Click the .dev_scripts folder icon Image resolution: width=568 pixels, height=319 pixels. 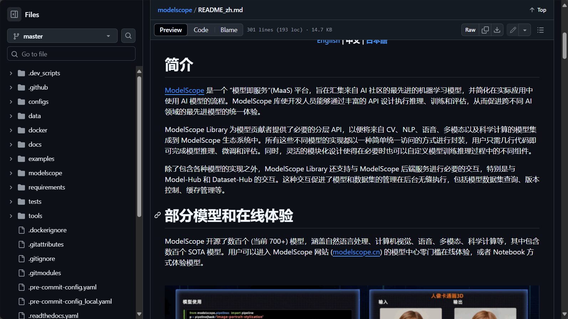21,73
